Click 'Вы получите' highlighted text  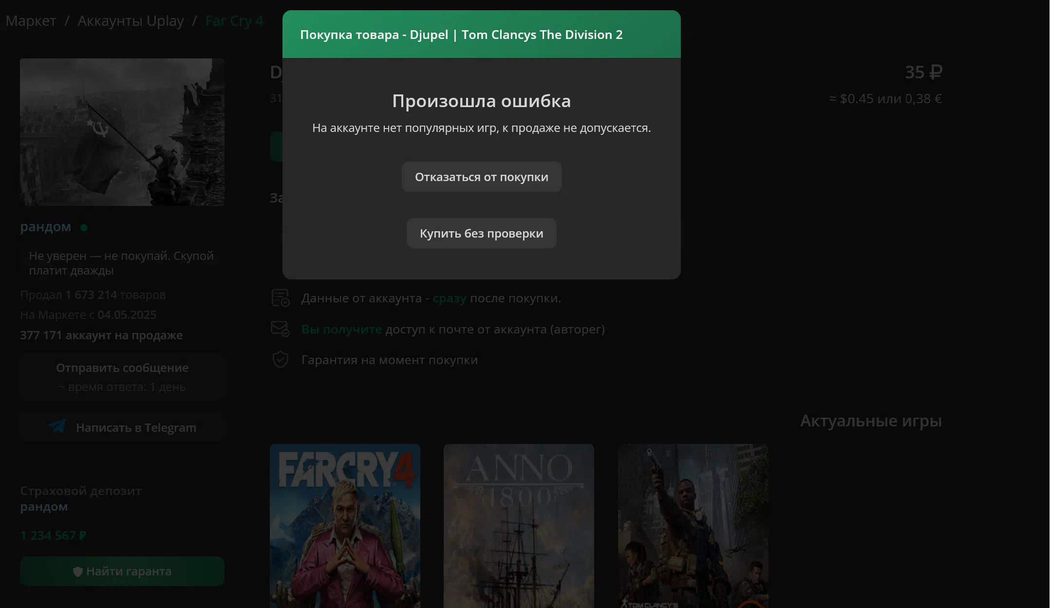click(x=341, y=330)
